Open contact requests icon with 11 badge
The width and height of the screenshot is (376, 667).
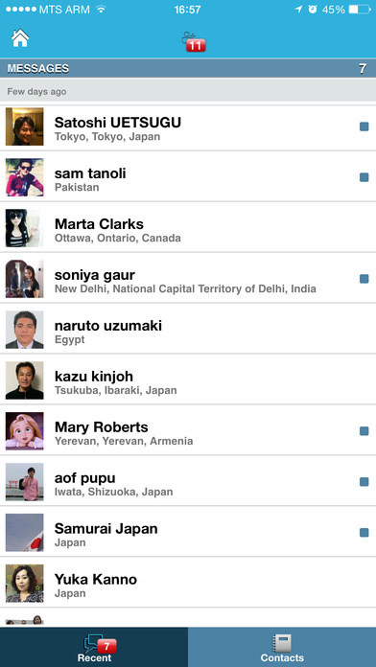point(194,42)
